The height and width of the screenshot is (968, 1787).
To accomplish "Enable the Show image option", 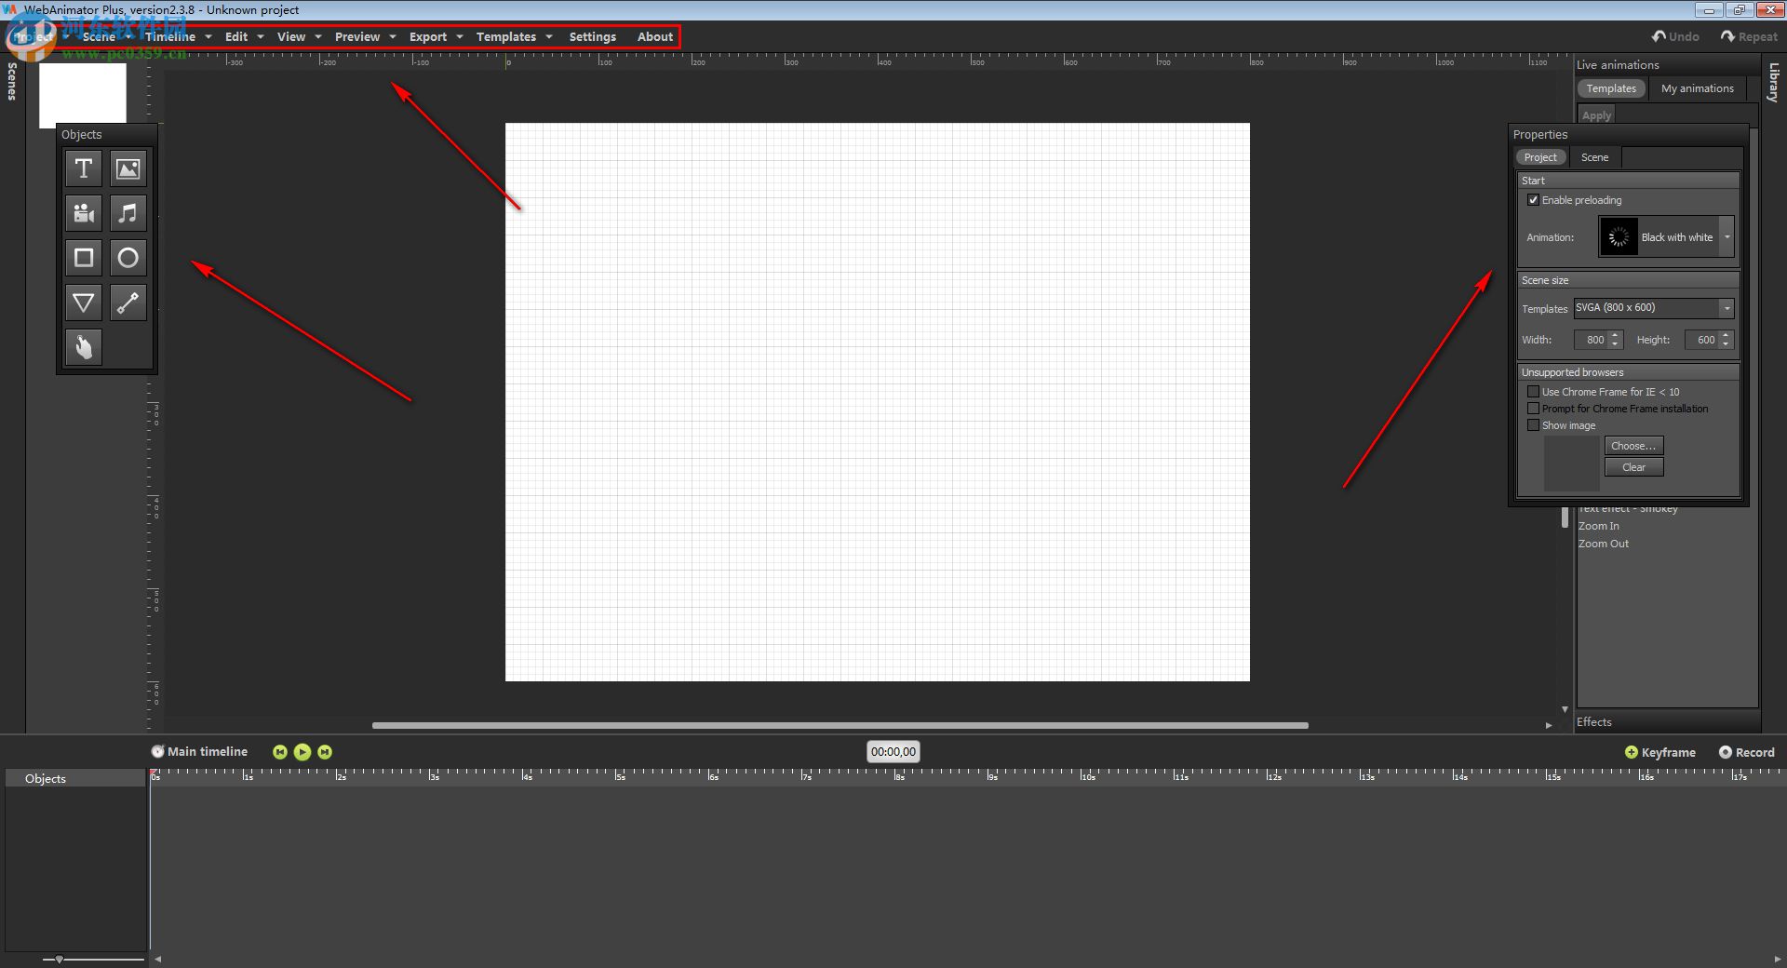I will (x=1534, y=424).
